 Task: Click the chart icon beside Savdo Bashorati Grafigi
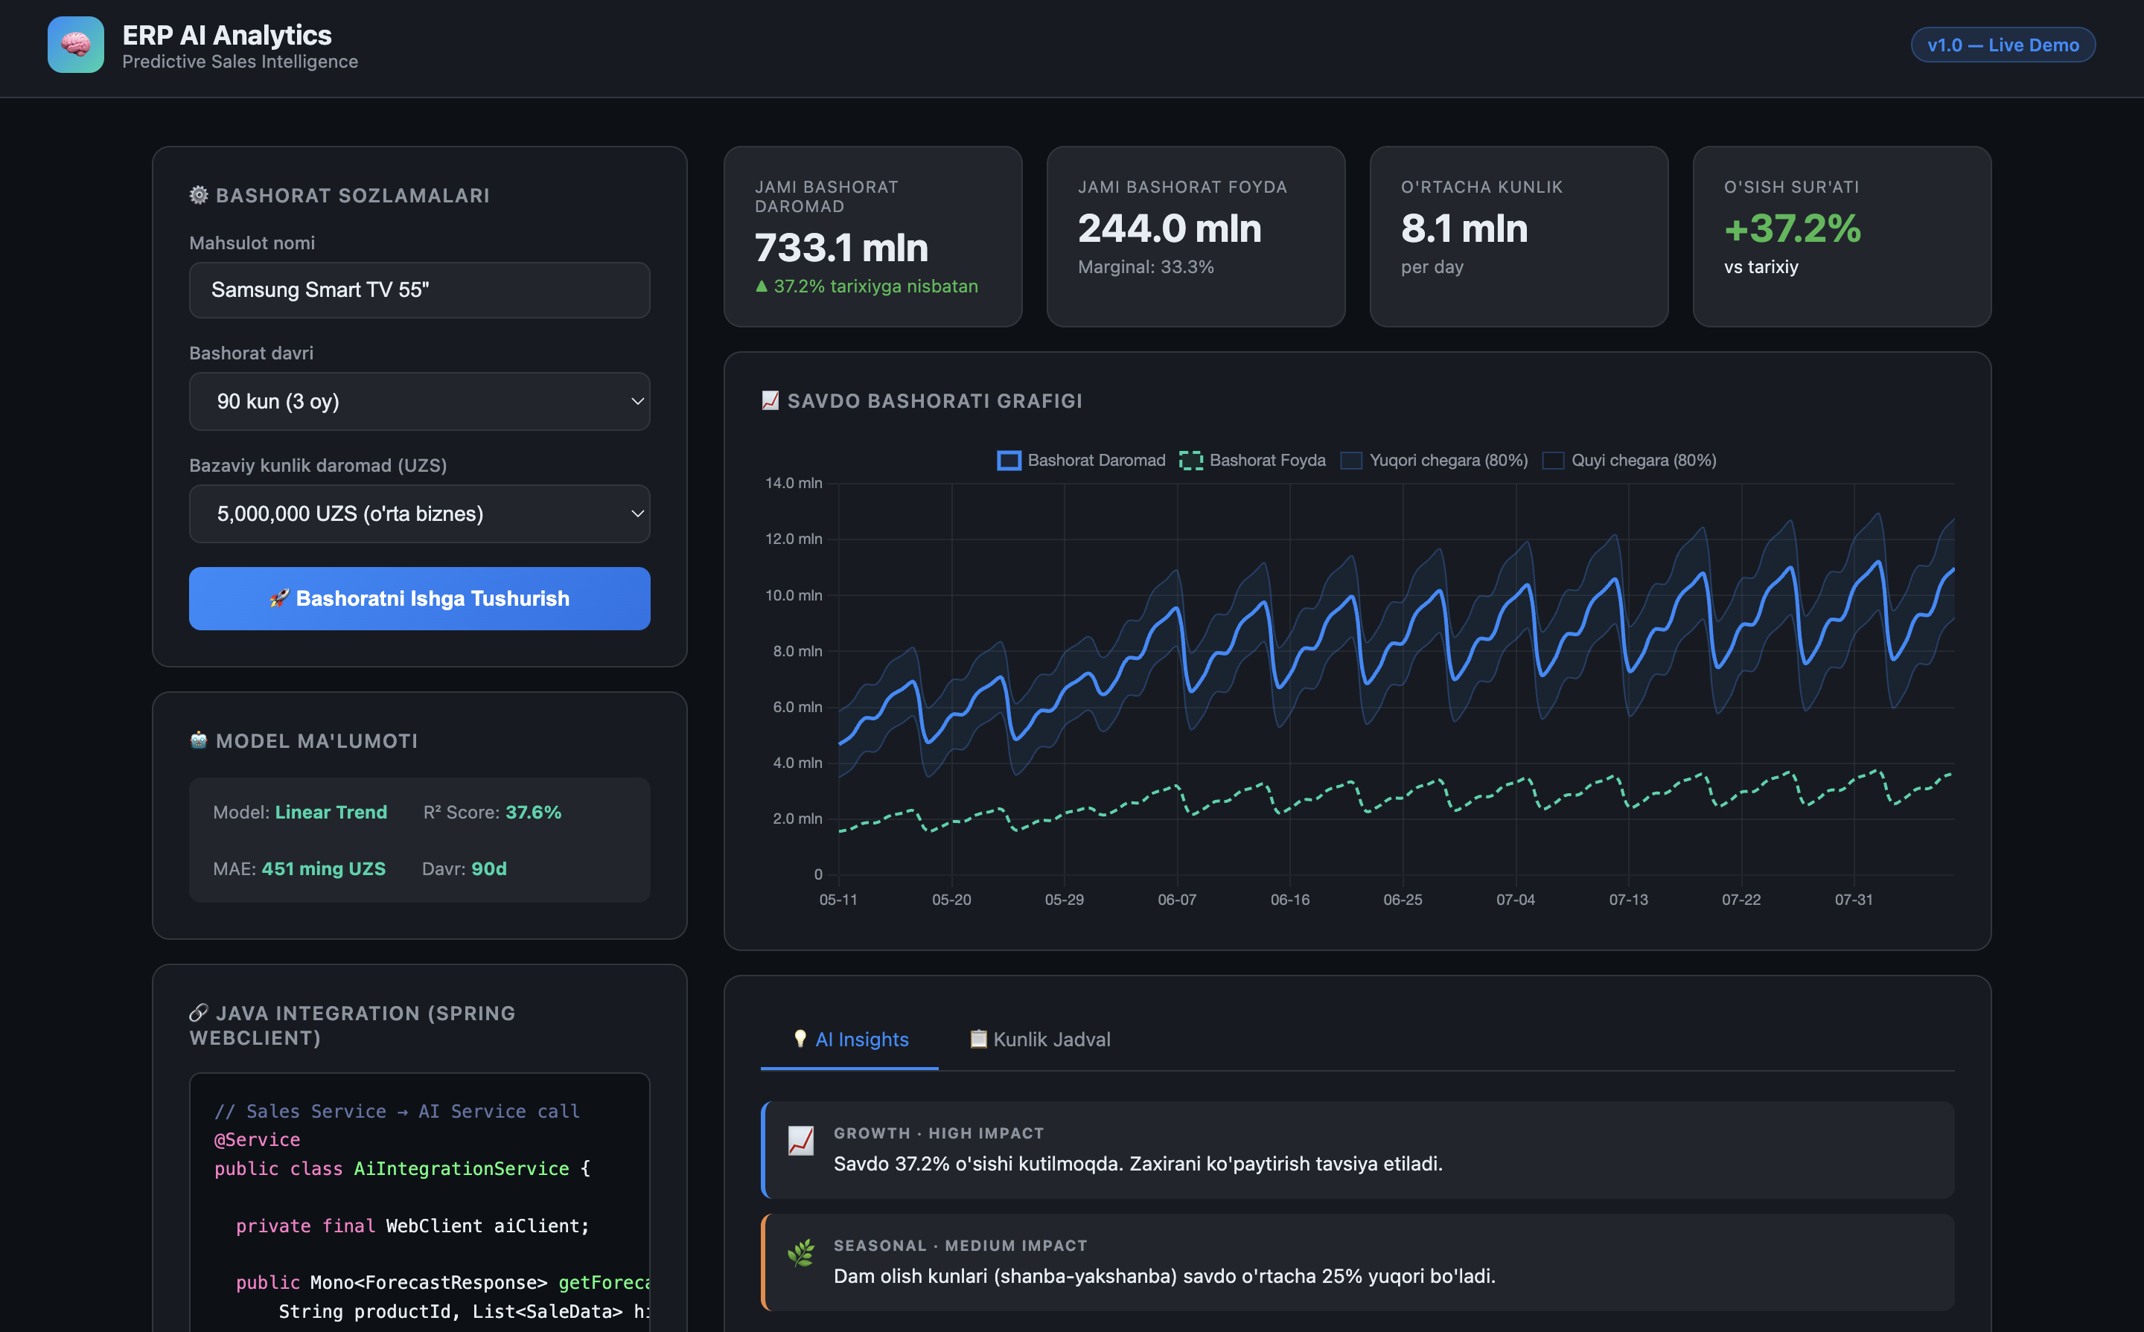pos(770,401)
